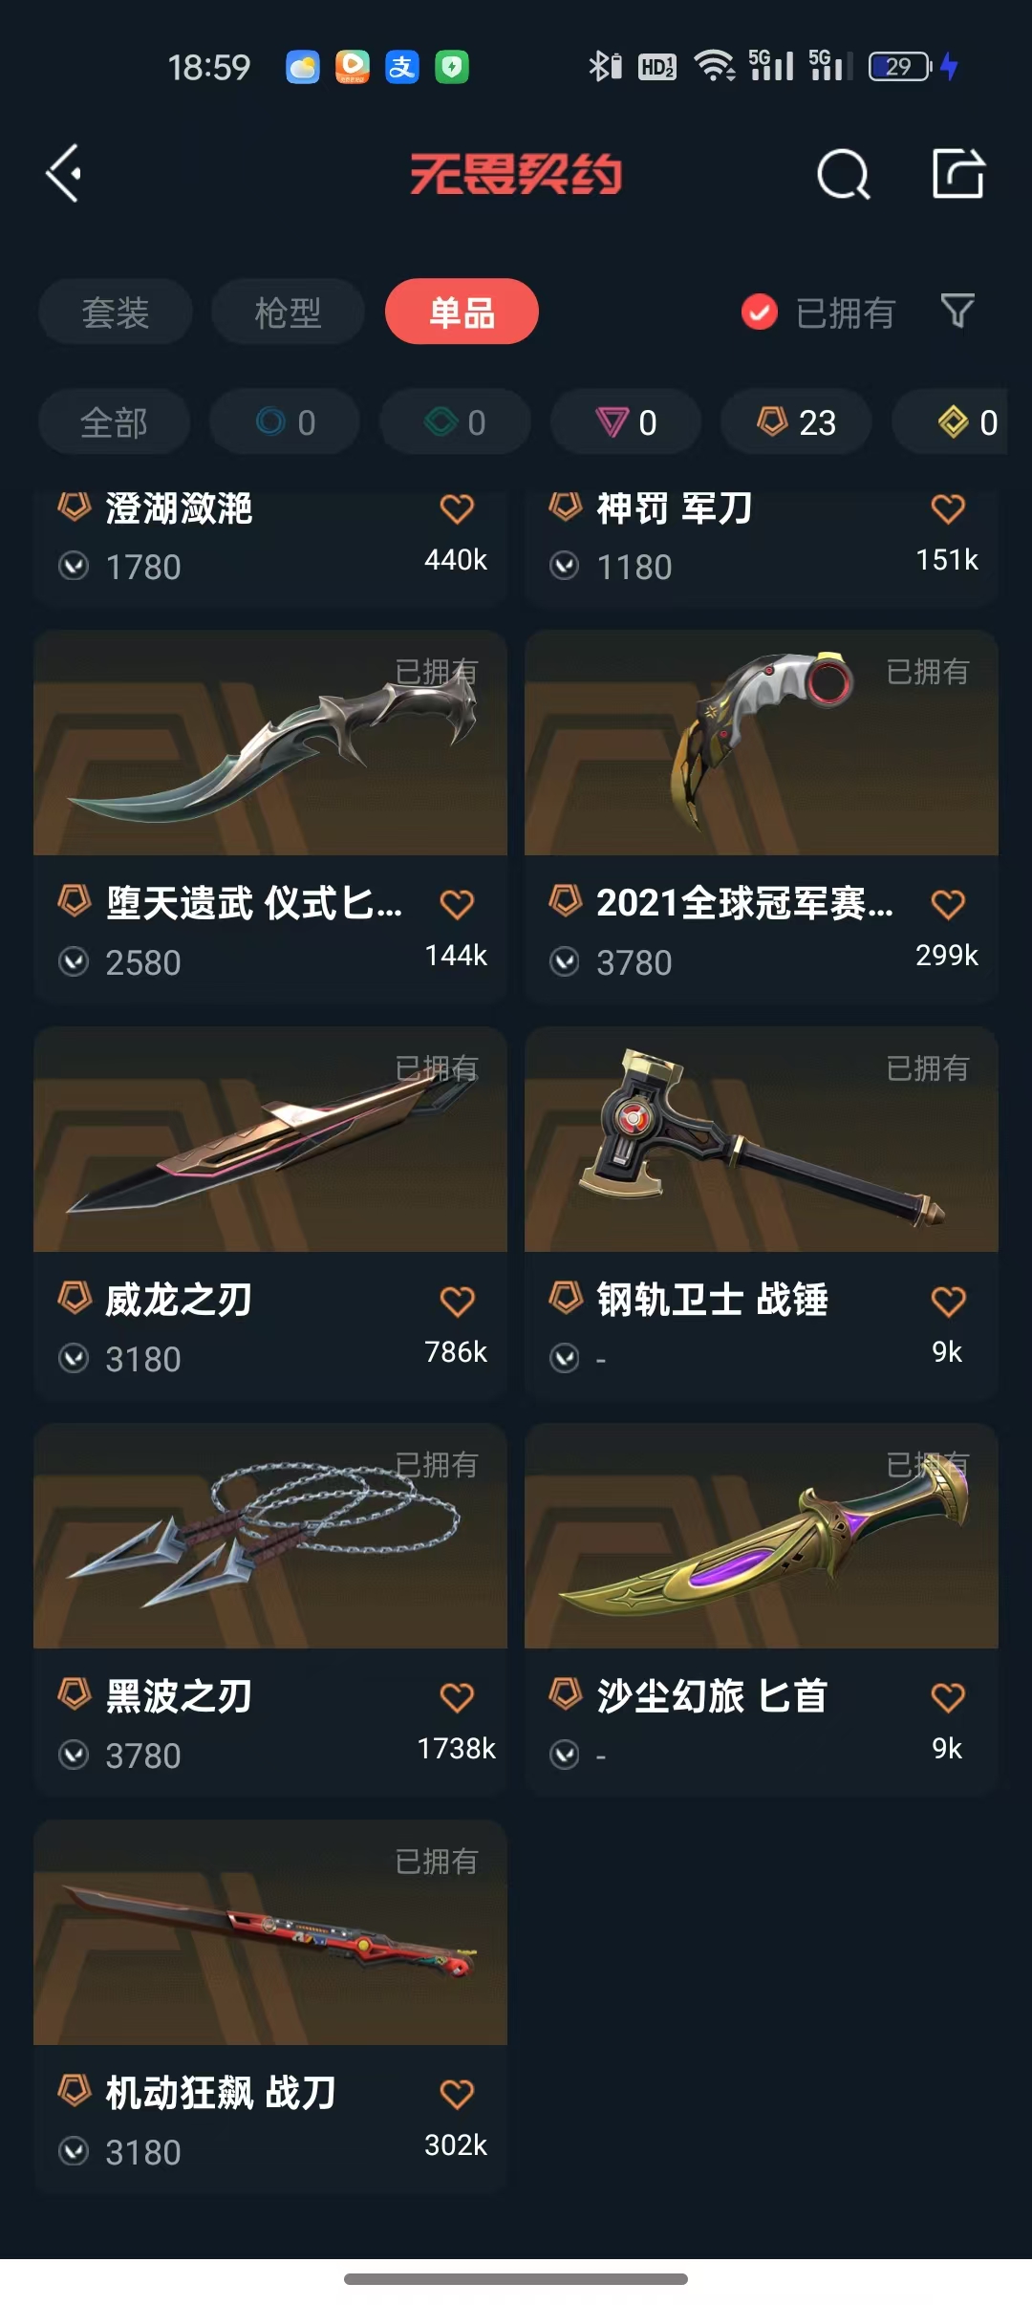This screenshot has width=1032, height=2305.
Task: Tap the share icon in header
Action: coord(958,173)
